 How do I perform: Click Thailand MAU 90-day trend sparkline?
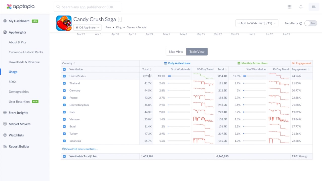click(279, 83)
